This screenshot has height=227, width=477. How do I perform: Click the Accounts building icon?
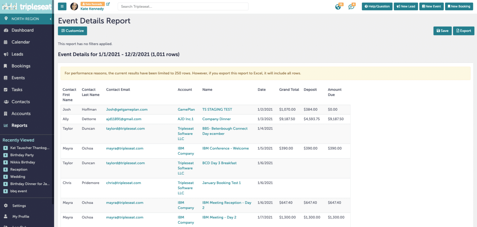(6, 113)
